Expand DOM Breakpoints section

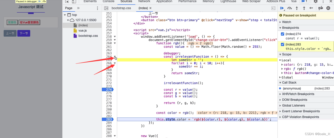pos(306,100)
